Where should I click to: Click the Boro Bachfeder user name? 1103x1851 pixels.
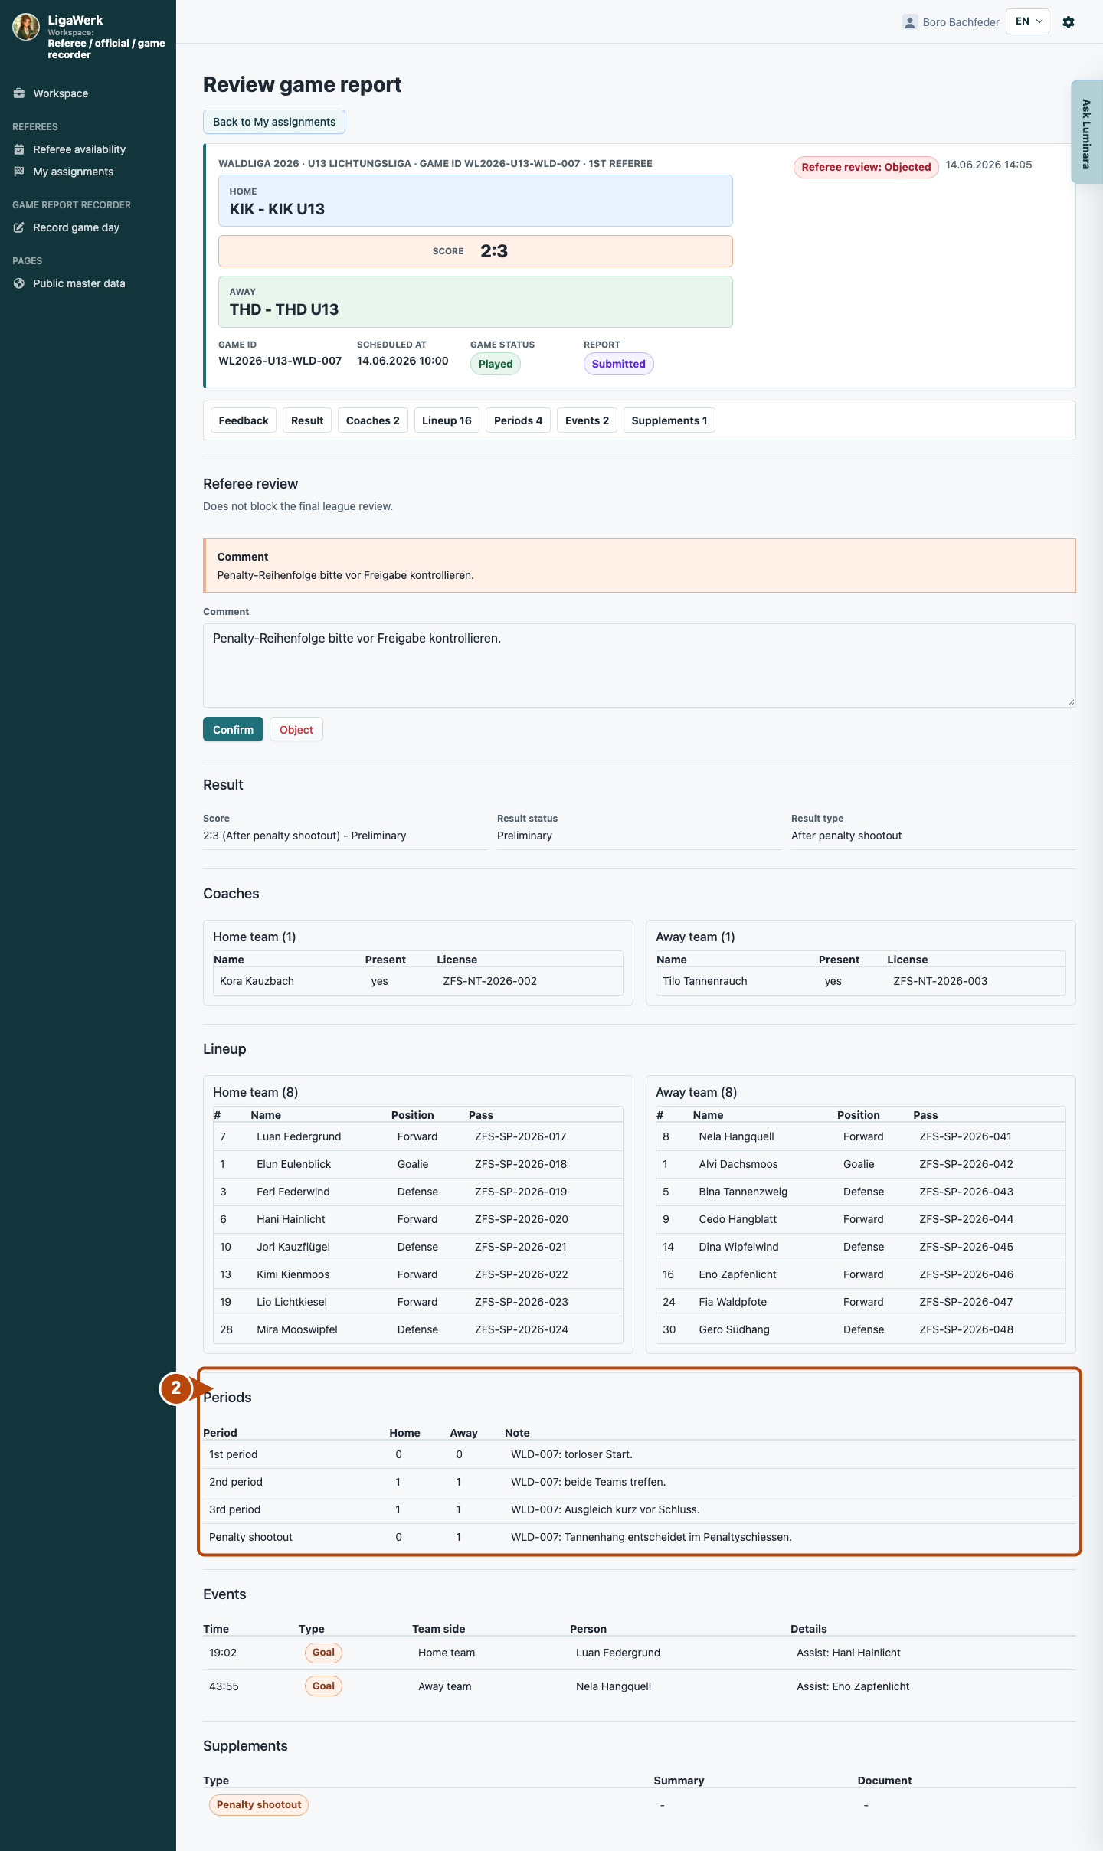(961, 22)
